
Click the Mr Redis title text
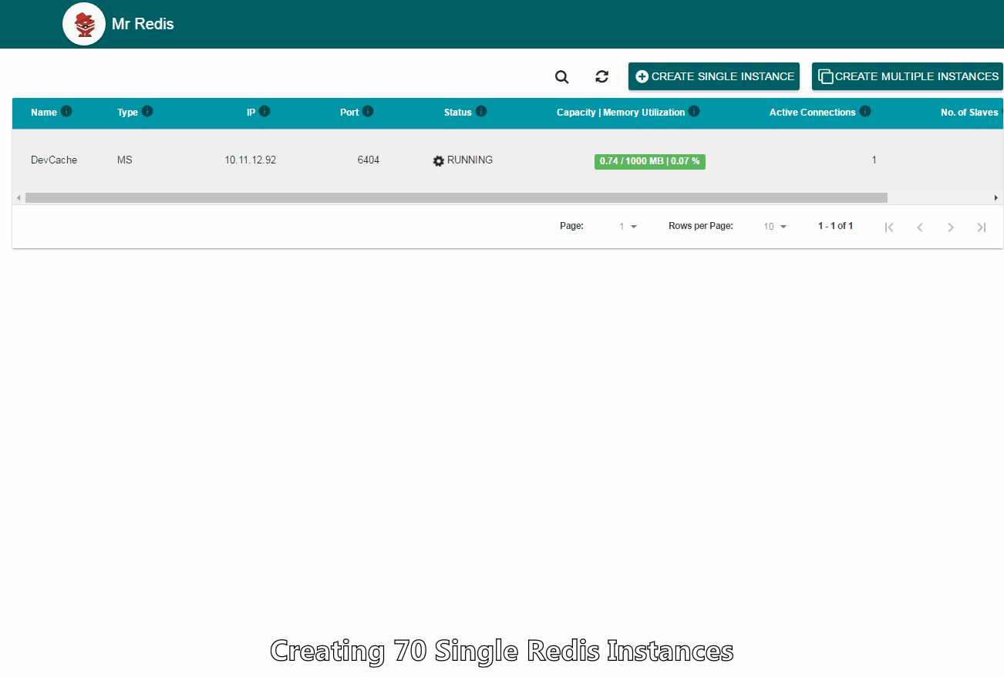click(x=143, y=24)
